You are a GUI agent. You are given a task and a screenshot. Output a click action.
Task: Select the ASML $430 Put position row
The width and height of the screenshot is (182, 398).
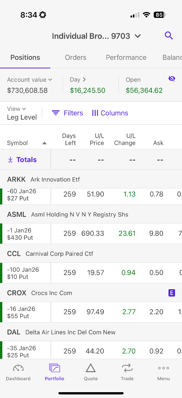click(x=91, y=234)
